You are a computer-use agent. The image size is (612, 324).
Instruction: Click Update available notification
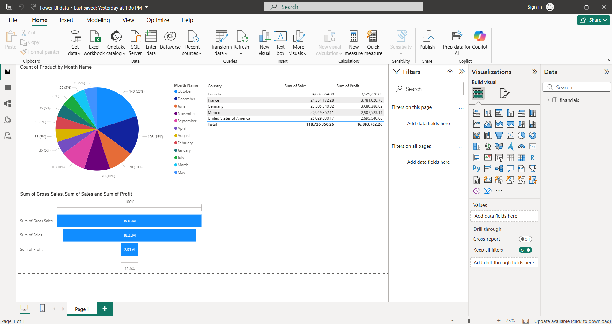573,321
